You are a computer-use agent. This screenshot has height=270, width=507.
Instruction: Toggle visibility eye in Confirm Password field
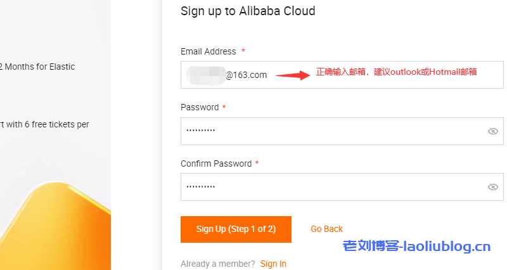[492, 187]
